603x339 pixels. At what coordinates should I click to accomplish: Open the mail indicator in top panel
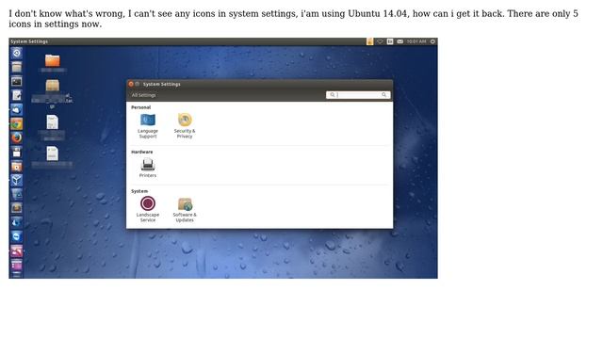click(x=399, y=41)
